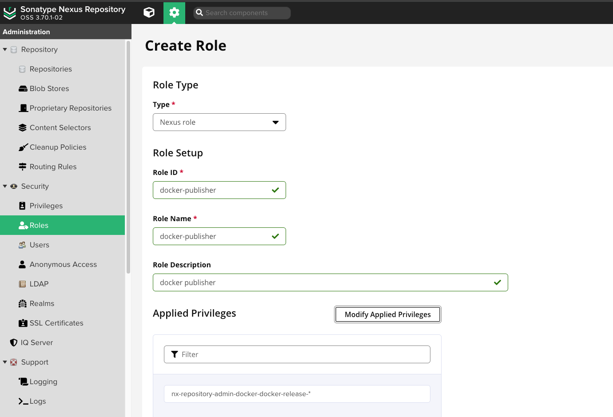
Task: Click the Privileges badge icon
Action: (22, 206)
